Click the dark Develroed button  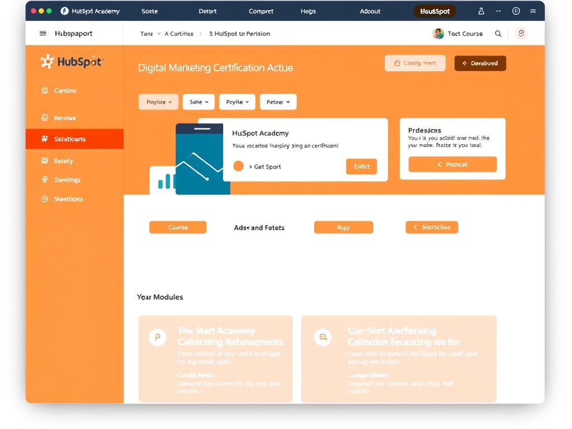[x=480, y=63]
